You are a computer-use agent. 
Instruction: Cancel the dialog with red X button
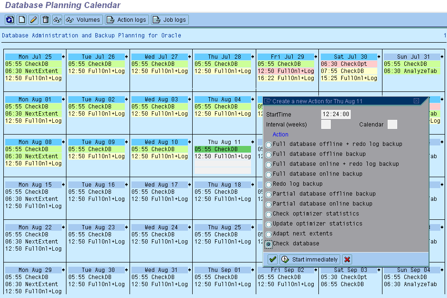[x=347, y=259]
